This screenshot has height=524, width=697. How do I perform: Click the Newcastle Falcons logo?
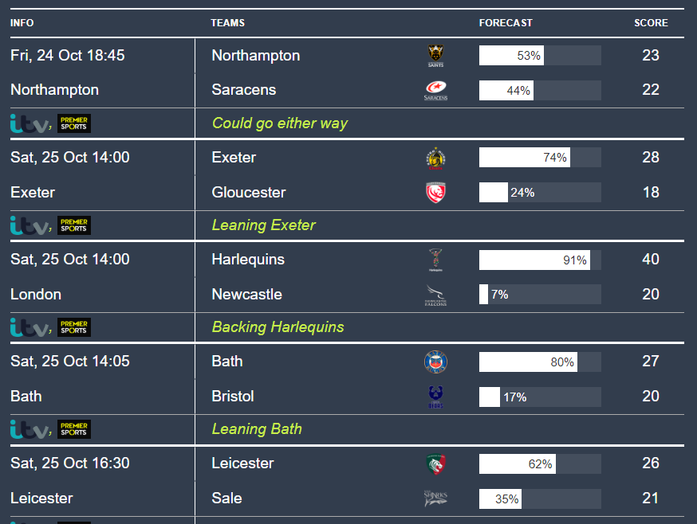click(435, 295)
